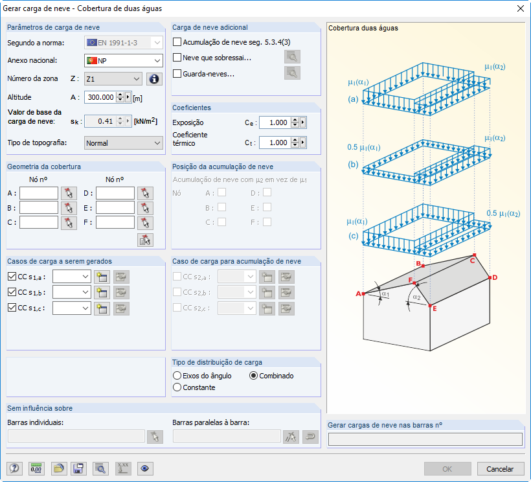The image size is (531, 482).
Task: Click altitude value field
Action: point(100,97)
